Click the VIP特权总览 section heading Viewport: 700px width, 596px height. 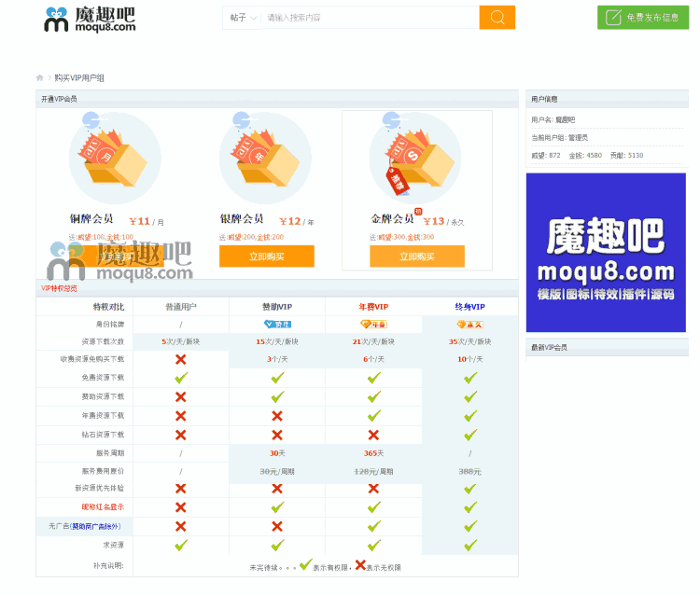(x=59, y=288)
